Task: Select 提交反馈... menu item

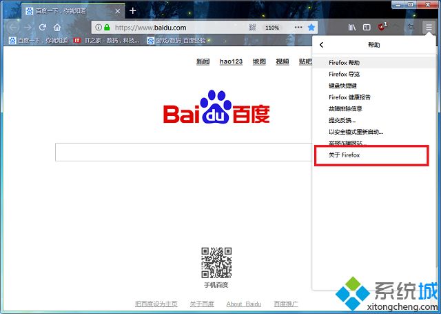Action: (374, 120)
